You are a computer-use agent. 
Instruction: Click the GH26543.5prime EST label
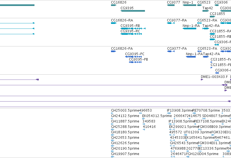(184, 143)
